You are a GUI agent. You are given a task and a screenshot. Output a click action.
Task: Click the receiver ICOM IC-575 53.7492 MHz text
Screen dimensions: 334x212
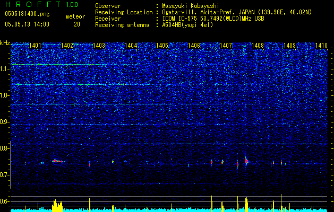pos(213,19)
